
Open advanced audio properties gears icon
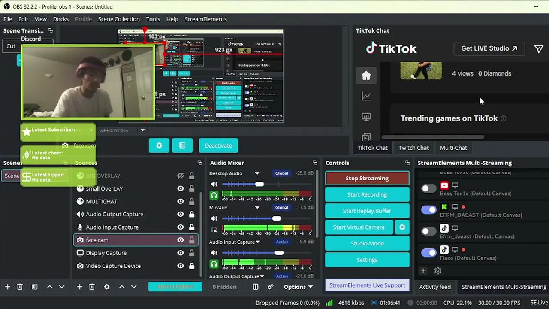click(x=271, y=287)
